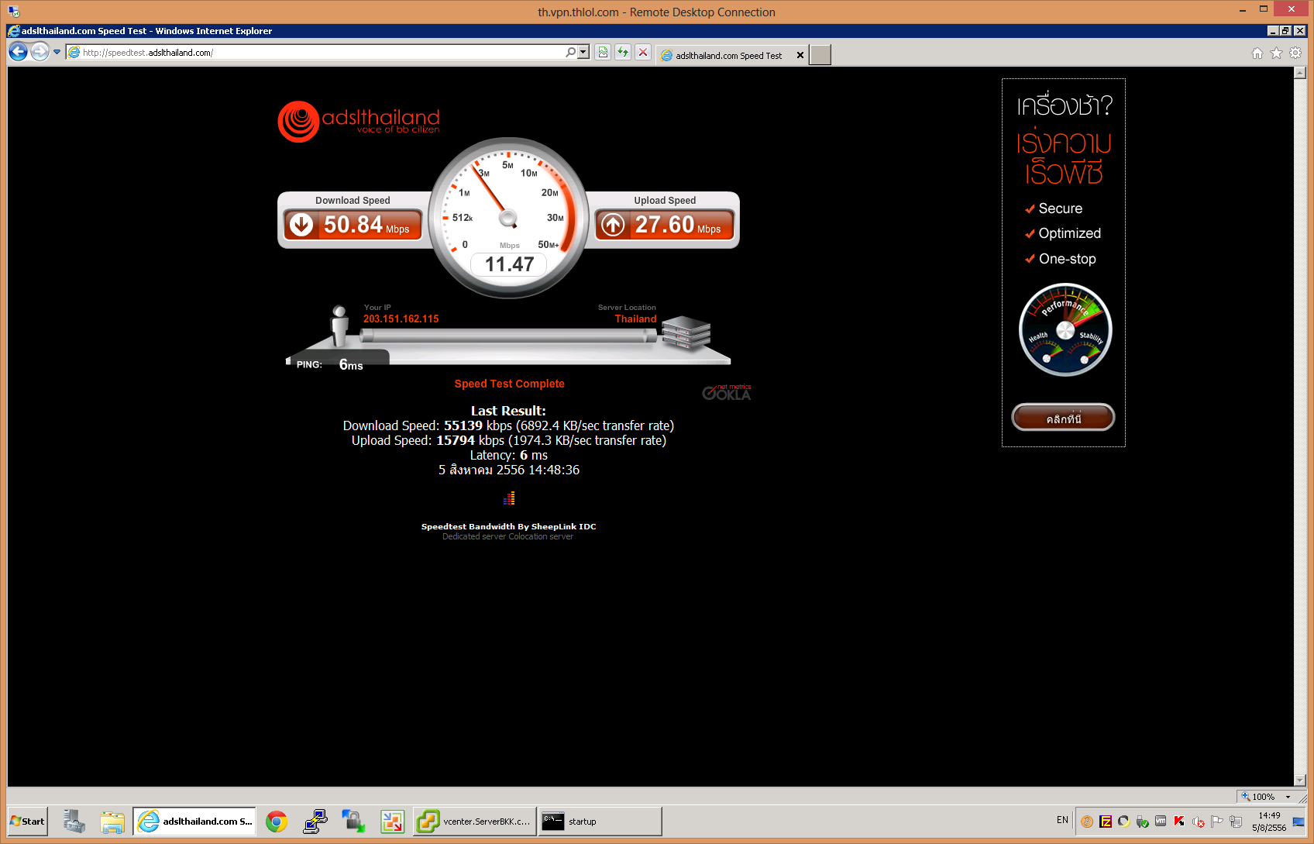Viewport: 1314px width, 844px height.
Task: Open the Favorites star icon
Action: [x=1277, y=53]
